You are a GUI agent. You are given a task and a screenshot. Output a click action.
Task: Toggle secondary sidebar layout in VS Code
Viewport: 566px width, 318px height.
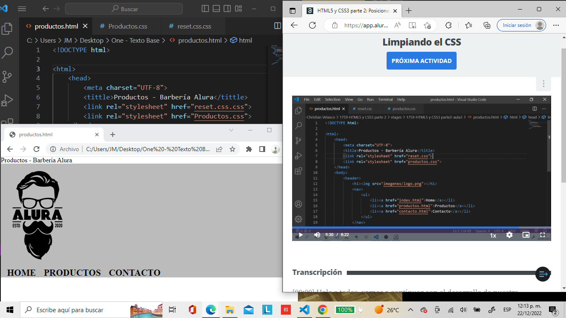227,9
